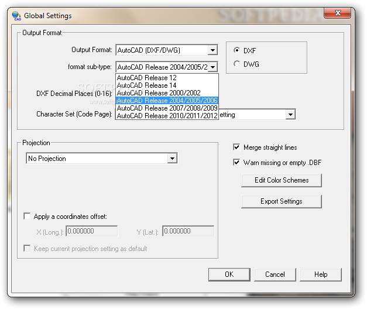Click the Cancel button
The image size is (367, 309).
(275, 274)
